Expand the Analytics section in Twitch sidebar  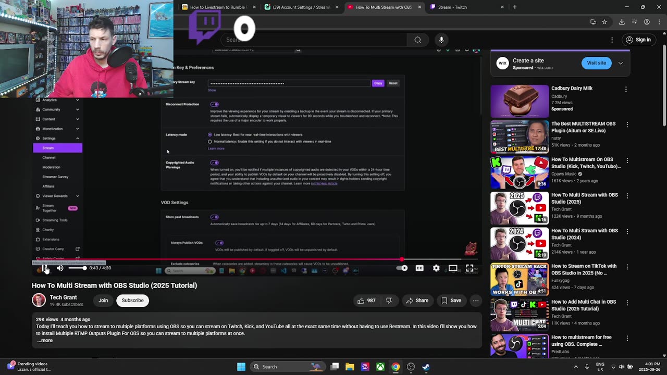click(x=78, y=100)
